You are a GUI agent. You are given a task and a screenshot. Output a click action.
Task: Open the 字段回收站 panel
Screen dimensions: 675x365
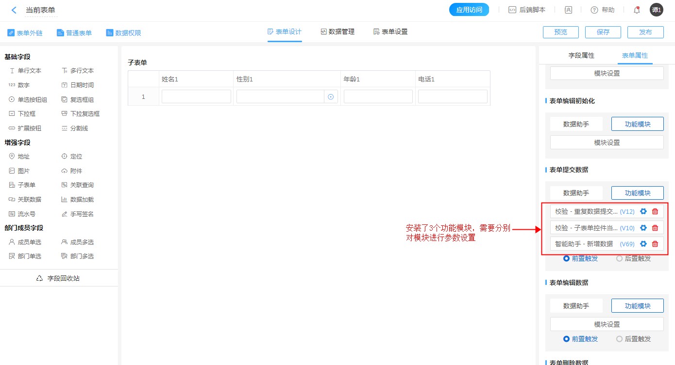click(x=58, y=278)
